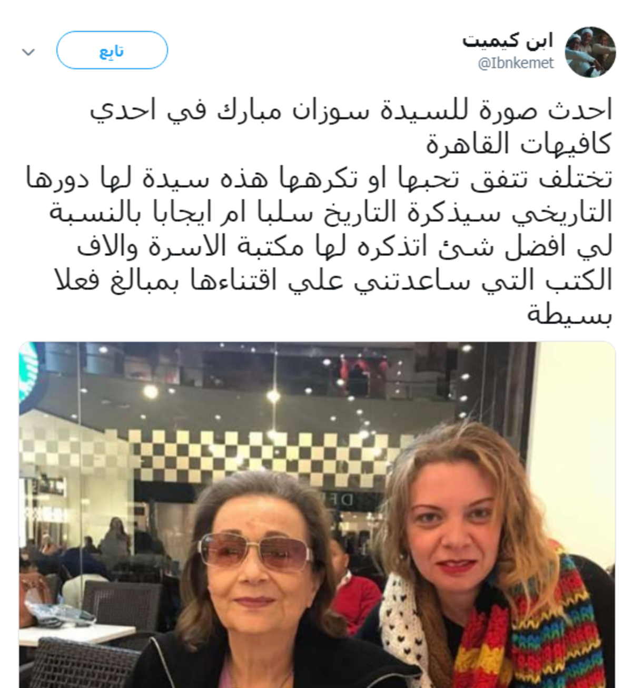Click the tweet line starting التاريخي سيذكرة
The width and height of the screenshot is (632, 688).
331,212
